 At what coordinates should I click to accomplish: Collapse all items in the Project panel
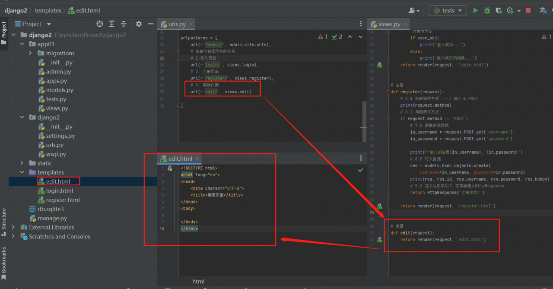[124, 24]
